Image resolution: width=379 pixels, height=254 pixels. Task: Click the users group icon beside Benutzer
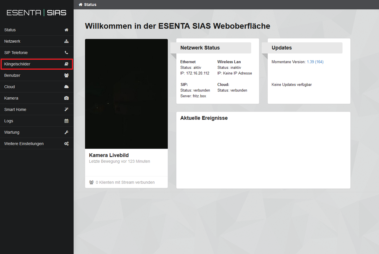[x=66, y=75]
